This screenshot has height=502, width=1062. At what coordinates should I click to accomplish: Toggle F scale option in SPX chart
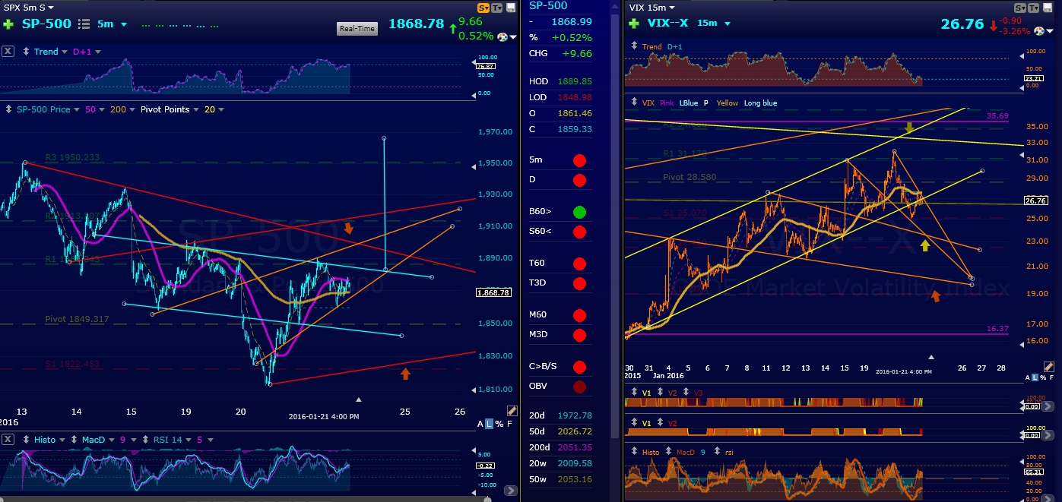pos(511,423)
